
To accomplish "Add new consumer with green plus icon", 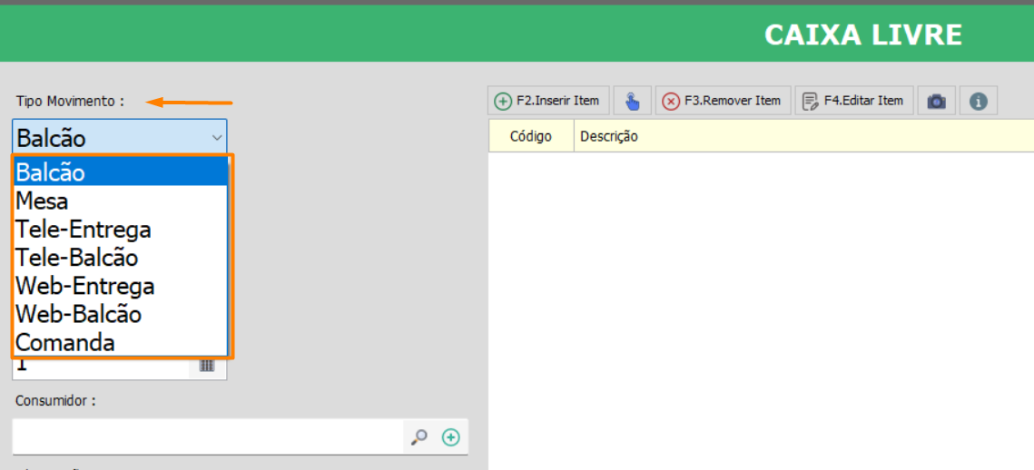I will point(450,437).
